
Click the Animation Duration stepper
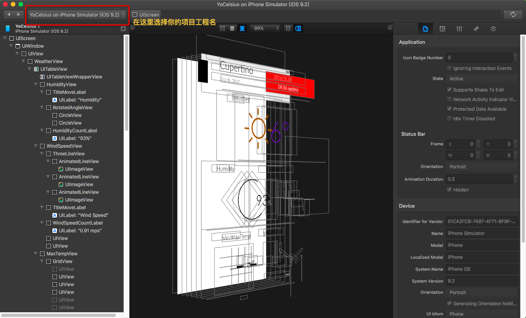point(515,179)
